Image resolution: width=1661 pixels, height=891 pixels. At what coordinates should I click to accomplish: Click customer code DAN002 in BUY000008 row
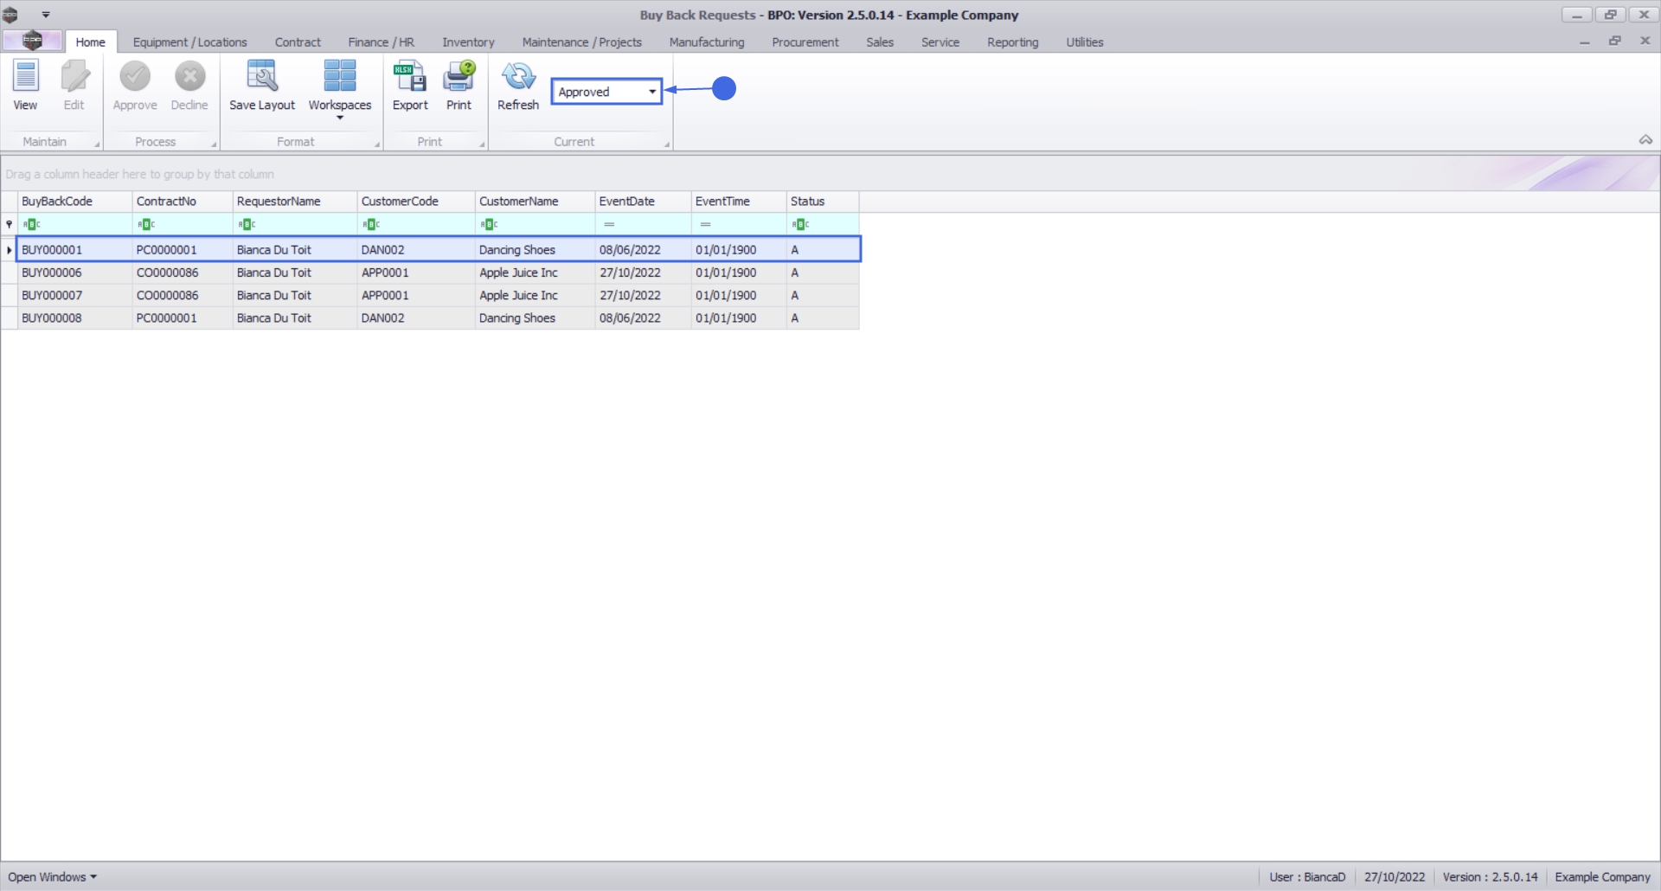(x=382, y=317)
